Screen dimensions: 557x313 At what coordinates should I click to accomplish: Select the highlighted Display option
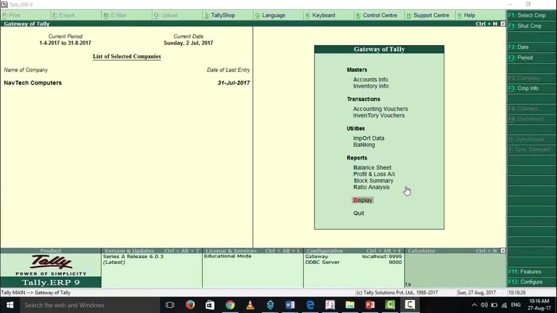[362, 200]
